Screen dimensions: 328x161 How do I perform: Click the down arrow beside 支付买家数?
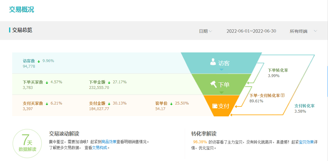(47, 104)
